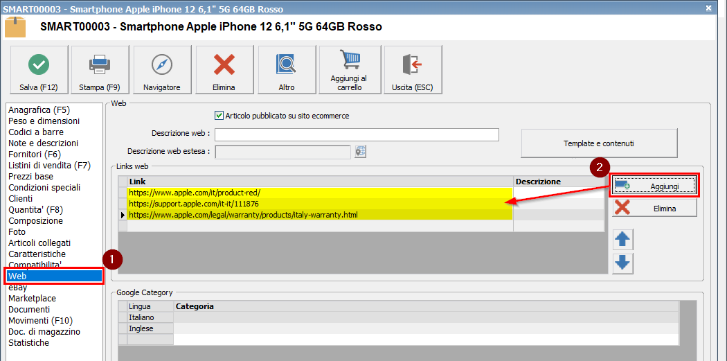The height and width of the screenshot is (361, 727).
Task: Click Aggiungi al carrello cart button
Action: [350, 70]
